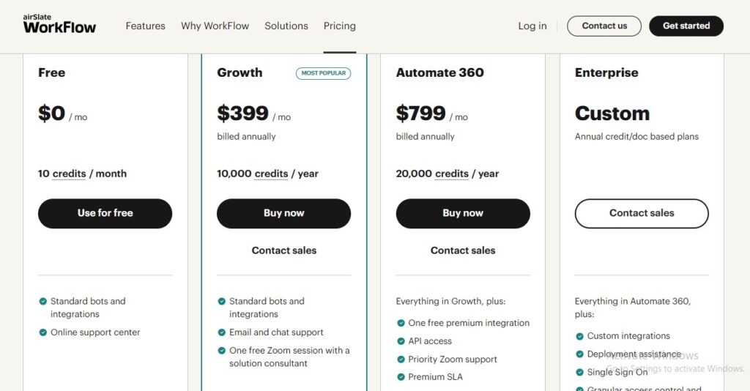
Task: Click the Use for free button
Action: [105, 213]
